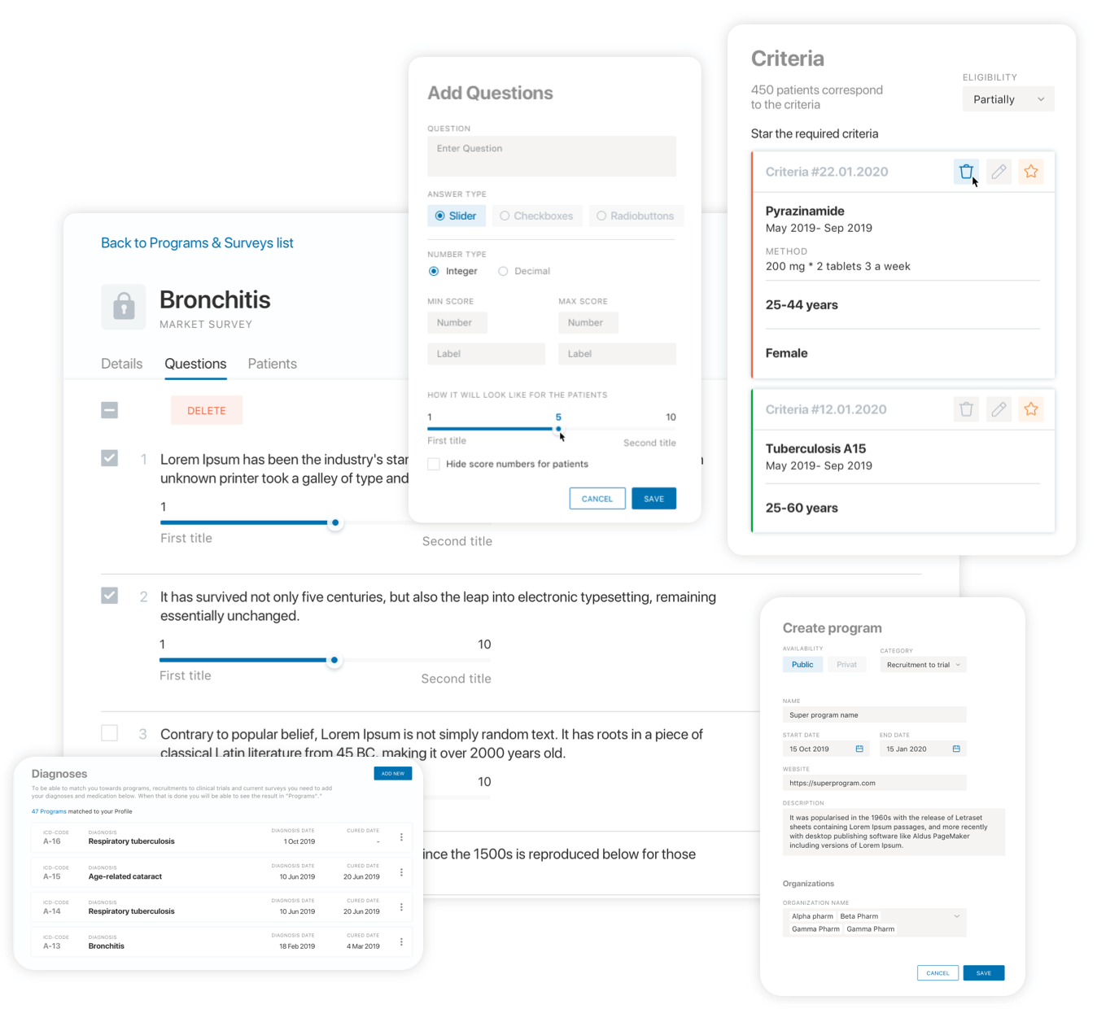Delete Criteria #12.01.2020 with trash icon
This screenshot has width=1097, height=1009.
[x=965, y=409]
